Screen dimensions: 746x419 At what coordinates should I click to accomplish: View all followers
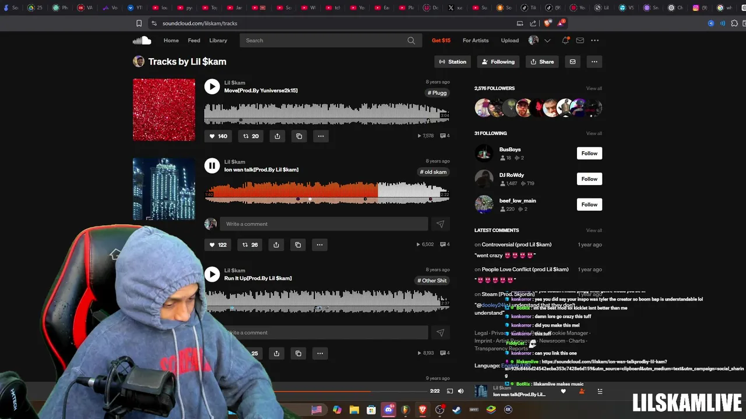tap(594, 88)
